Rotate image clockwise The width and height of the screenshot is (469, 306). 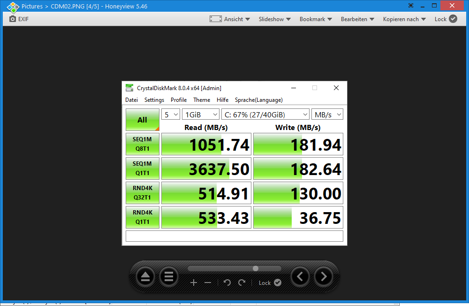[242, 283]
